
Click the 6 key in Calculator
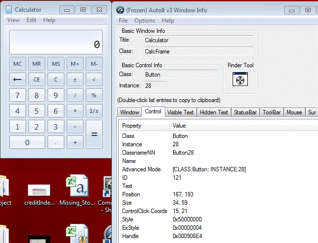56,111
